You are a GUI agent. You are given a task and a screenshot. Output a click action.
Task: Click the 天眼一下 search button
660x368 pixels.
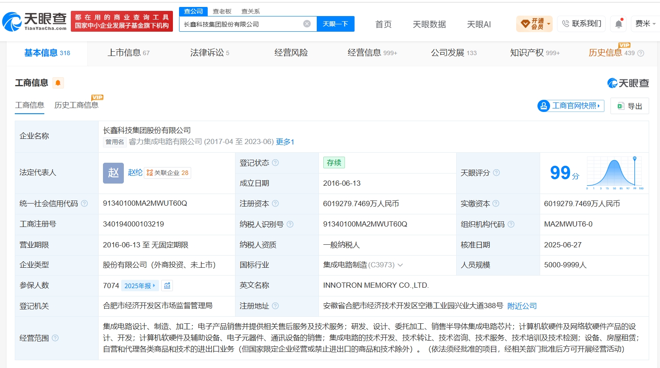[335, 24]
